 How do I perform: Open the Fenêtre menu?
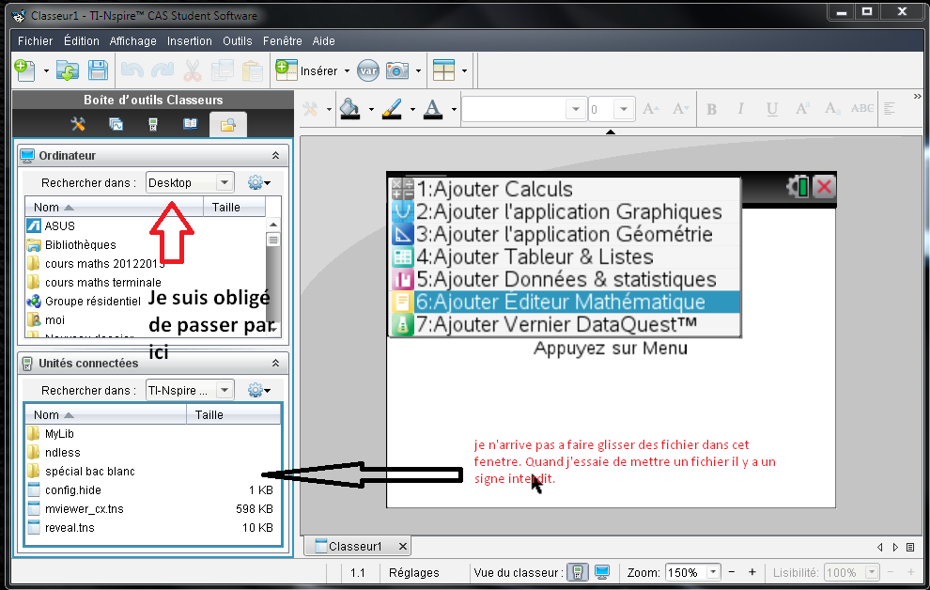coord(283,41)
